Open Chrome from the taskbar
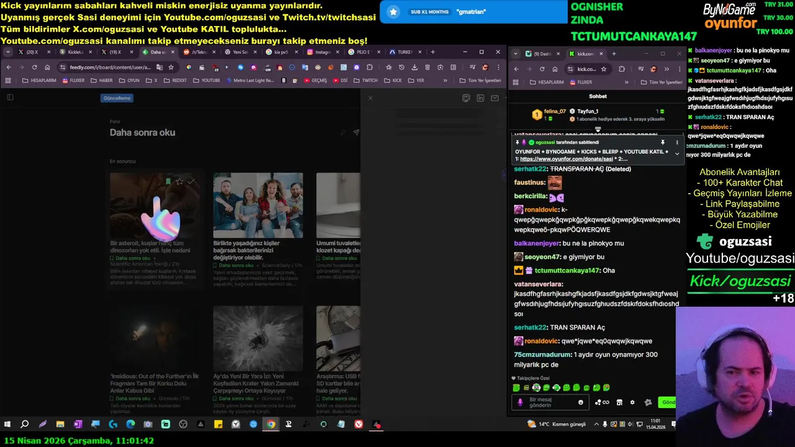Viewport: 795px width, 447px height. point(271,425)
